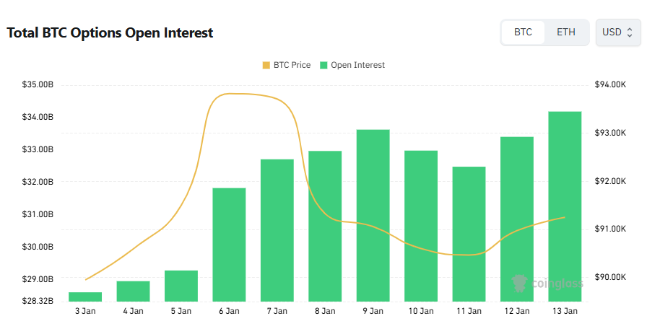The image size is (647, 316).
Task: Toggle the Open Interest legend item
Action: click(x=357, y=65)
